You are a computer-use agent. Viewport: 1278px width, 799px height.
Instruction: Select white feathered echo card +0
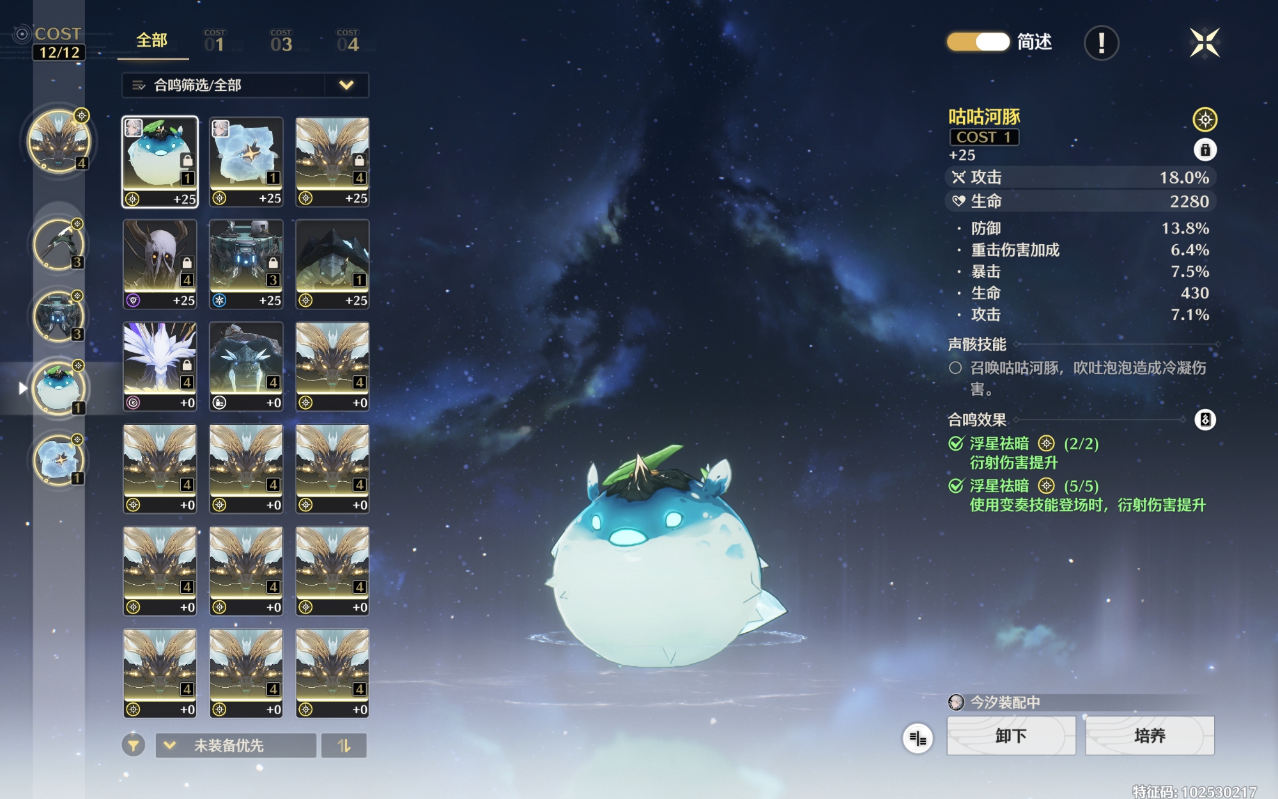(x=160, y=366)
